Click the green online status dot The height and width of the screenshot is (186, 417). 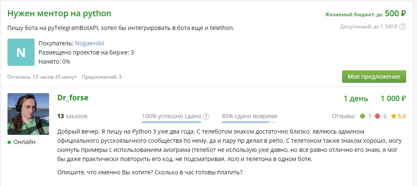pyautogui.click(x=10, y=142)
